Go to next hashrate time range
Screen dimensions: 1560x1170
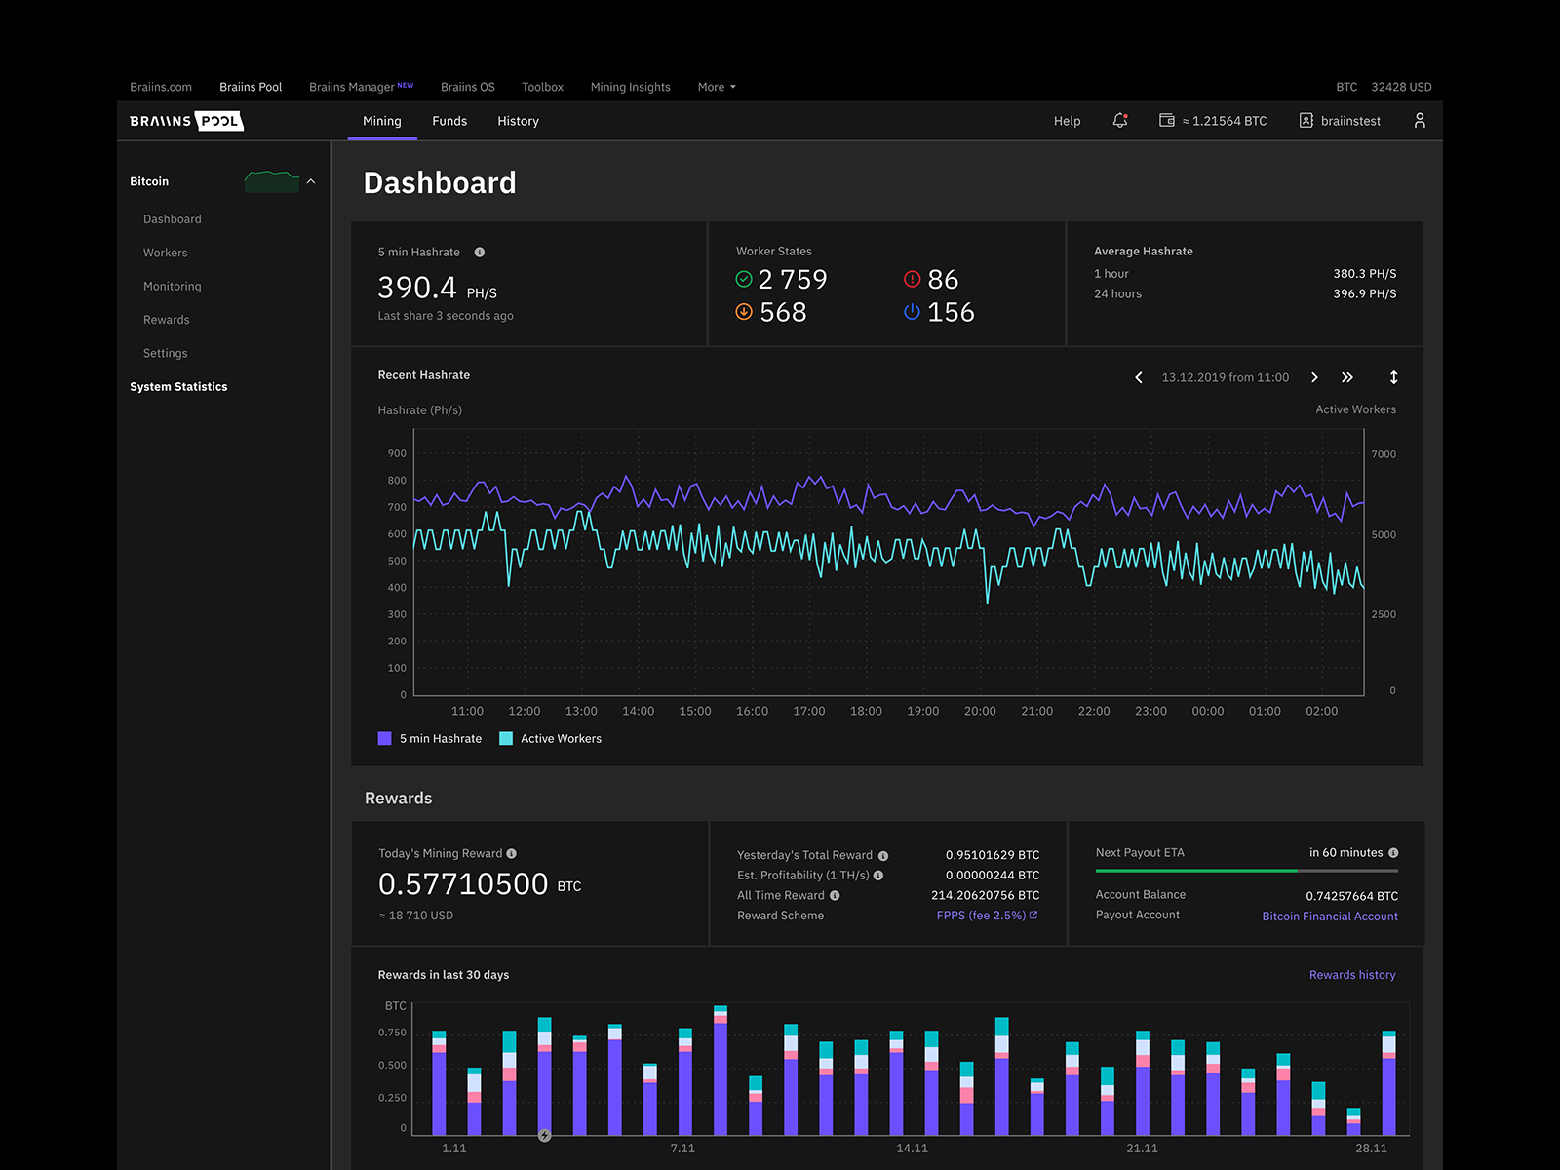[x=1314, y=377]
